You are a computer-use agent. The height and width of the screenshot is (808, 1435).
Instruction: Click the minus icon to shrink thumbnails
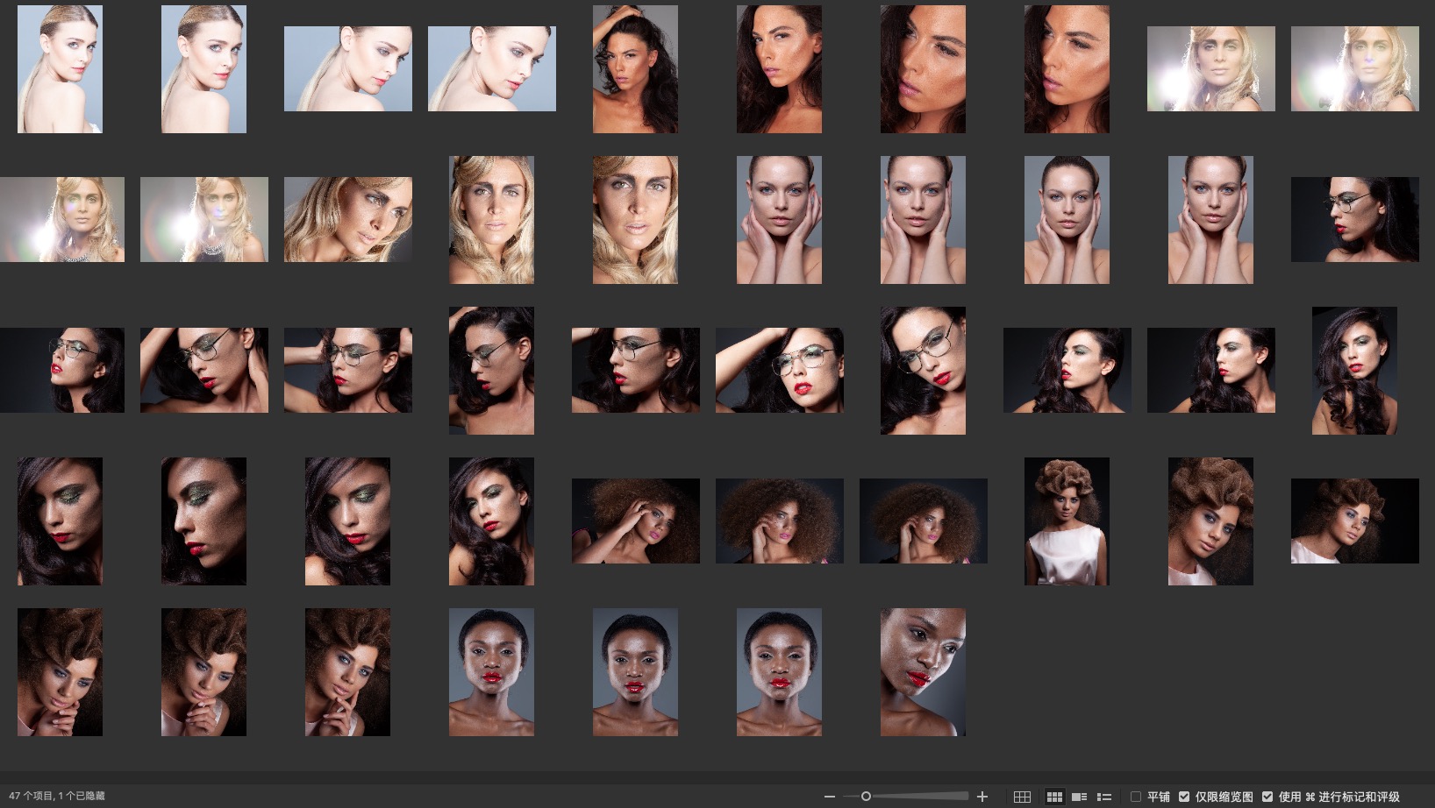tap(829, 797)
